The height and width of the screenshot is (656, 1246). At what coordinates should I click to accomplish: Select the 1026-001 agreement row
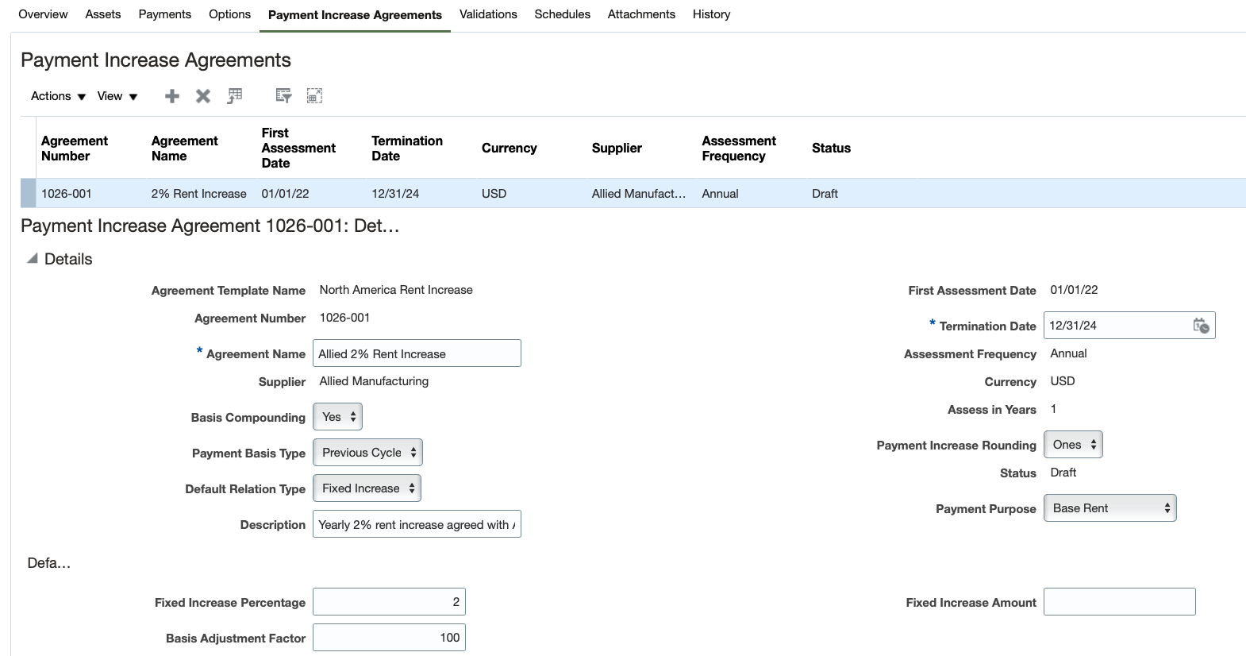click(67, 194)
